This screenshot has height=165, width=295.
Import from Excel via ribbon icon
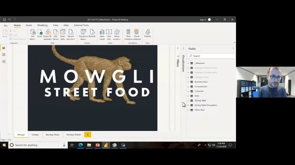[x=40, y=33]
